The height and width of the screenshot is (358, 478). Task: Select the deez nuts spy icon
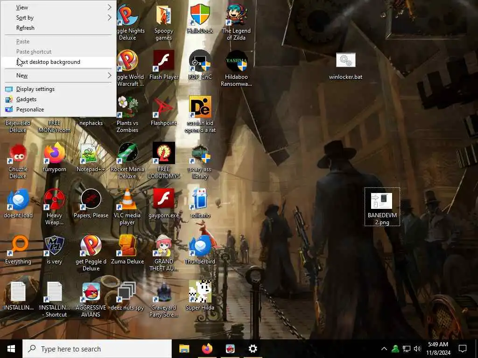[127, 292]
